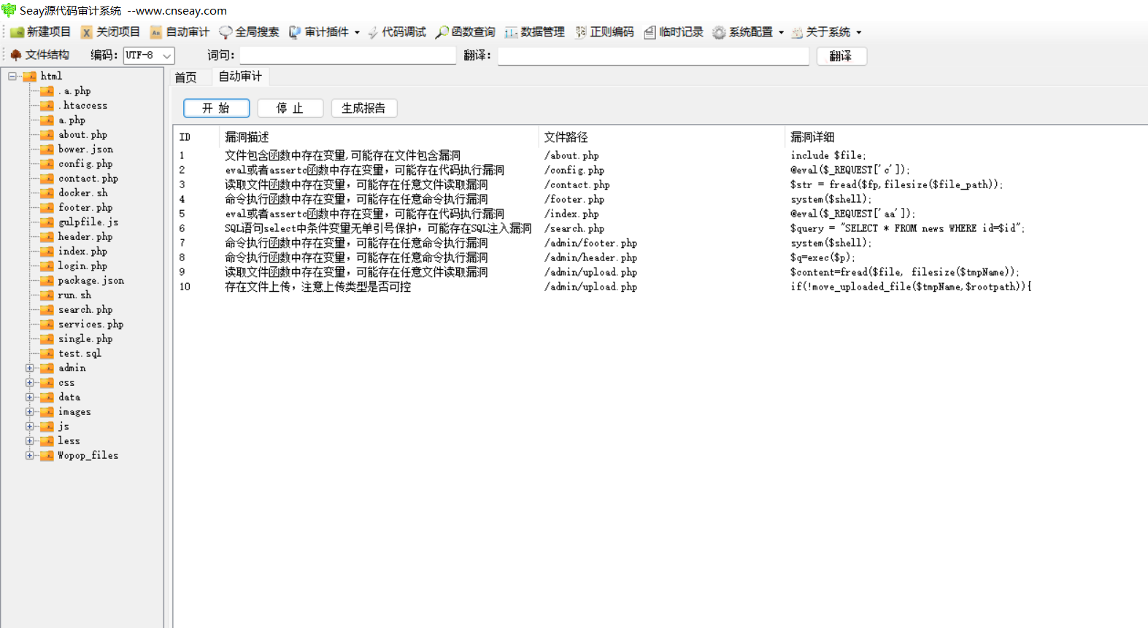Click the 文件路径 column header
The image size is (1148, 628).
click(661, 137)
